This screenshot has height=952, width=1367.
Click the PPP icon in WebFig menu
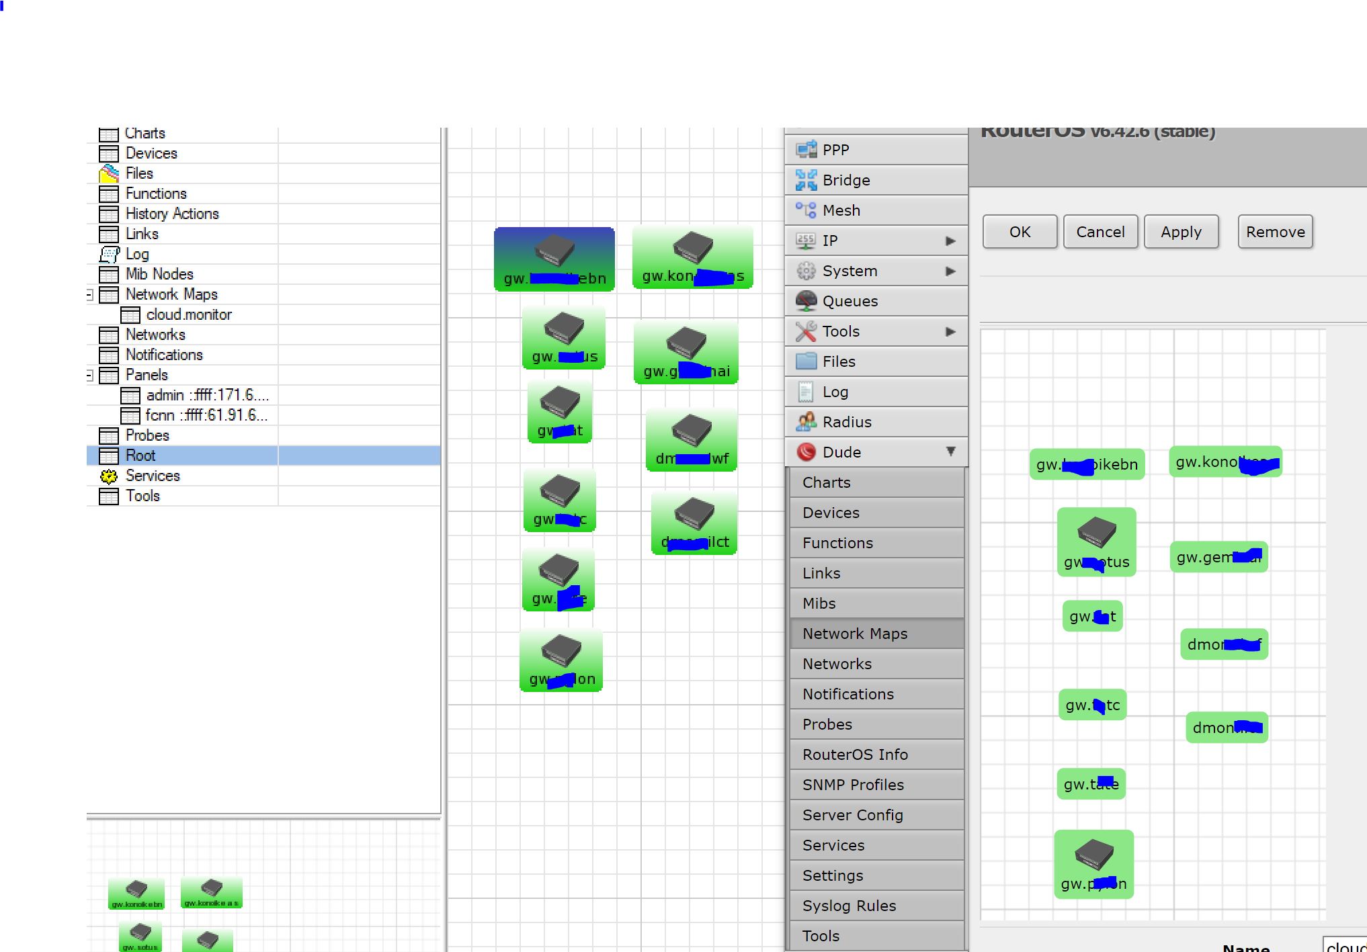point(806,149)
